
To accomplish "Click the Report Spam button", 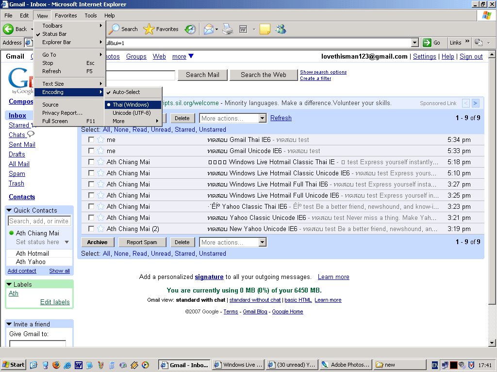I will pos(142,242).
